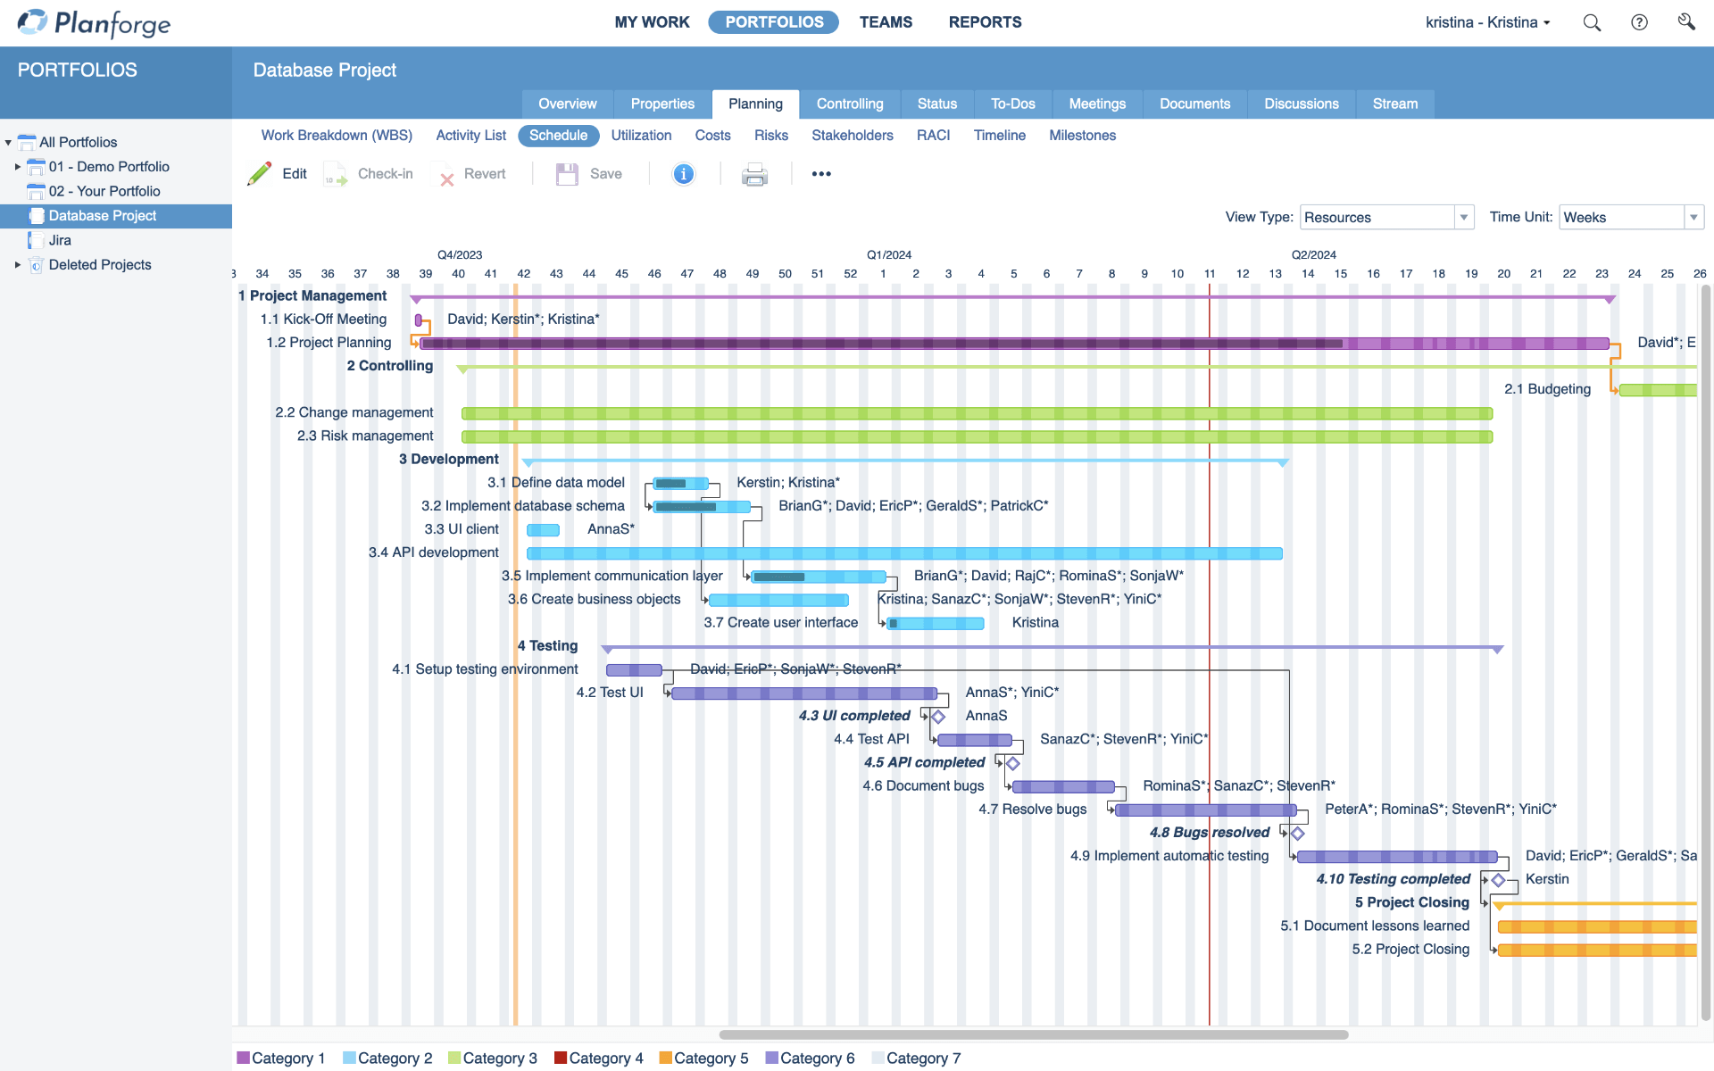Select the Jira project in the sidebar
1714x1071 pixels.
62,240
